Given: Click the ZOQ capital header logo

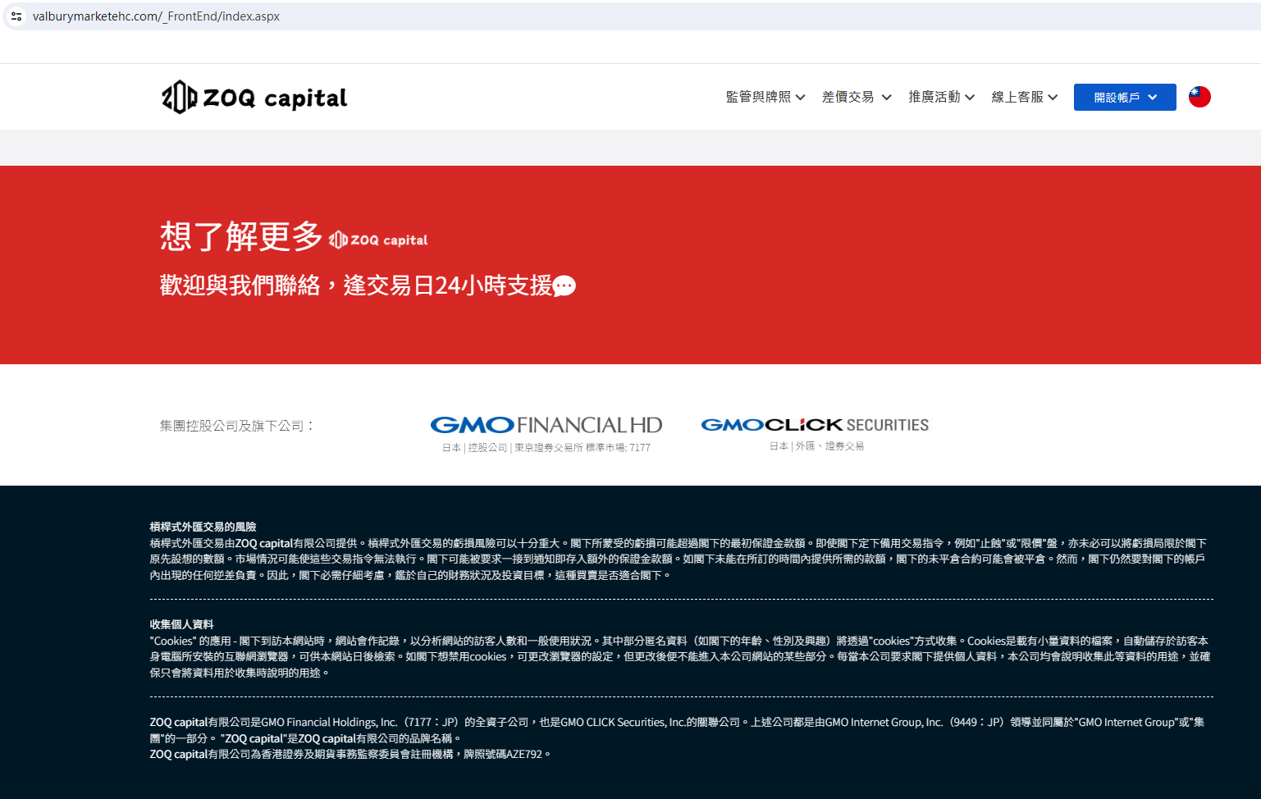Looking at the screenshot, I should point(254,98).
